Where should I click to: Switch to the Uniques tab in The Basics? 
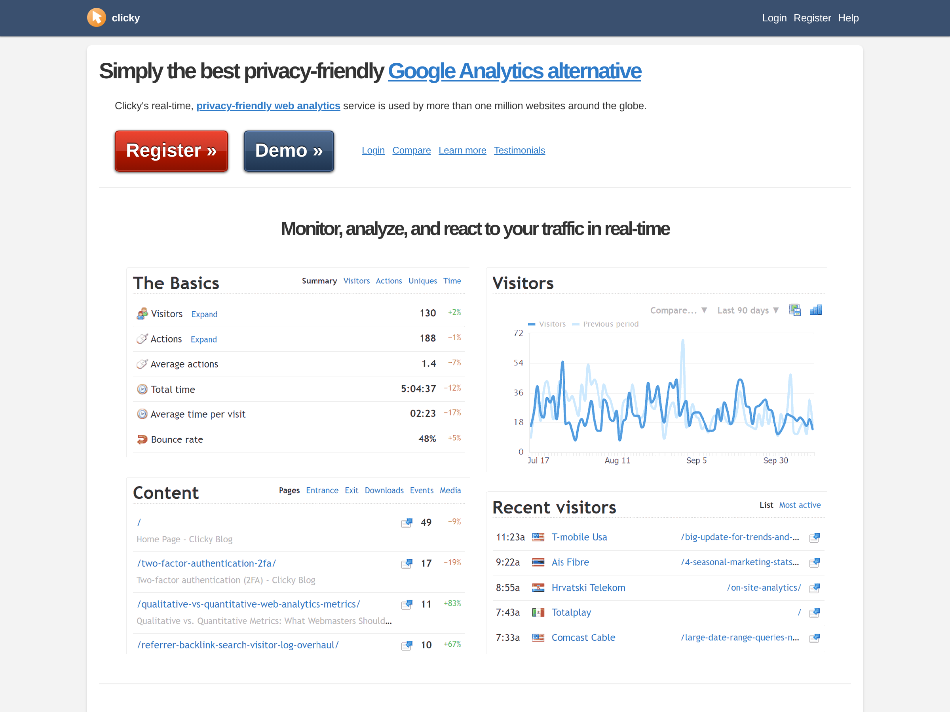point(423,281)
